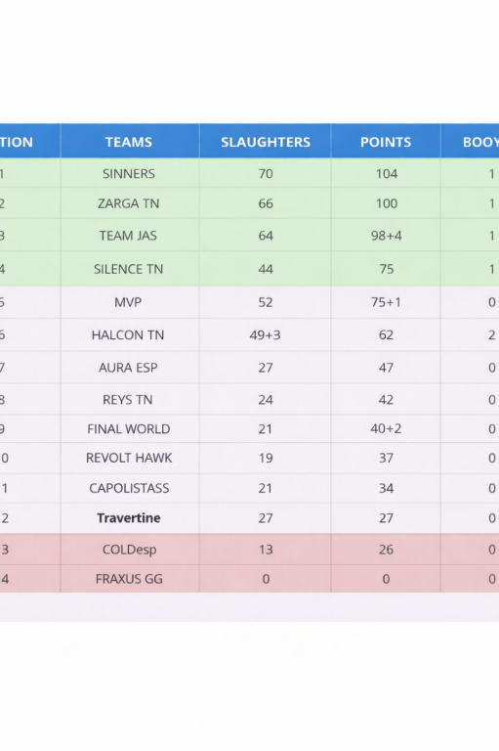Click the SILENCE TN team name
The image size is (499, 751).
point(128,269)
